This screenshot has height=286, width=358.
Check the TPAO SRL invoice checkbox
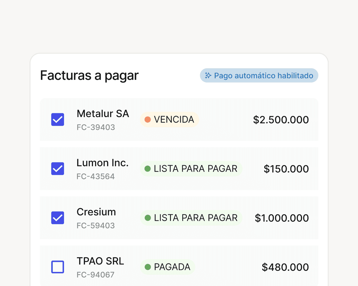(x=58, y=267)
